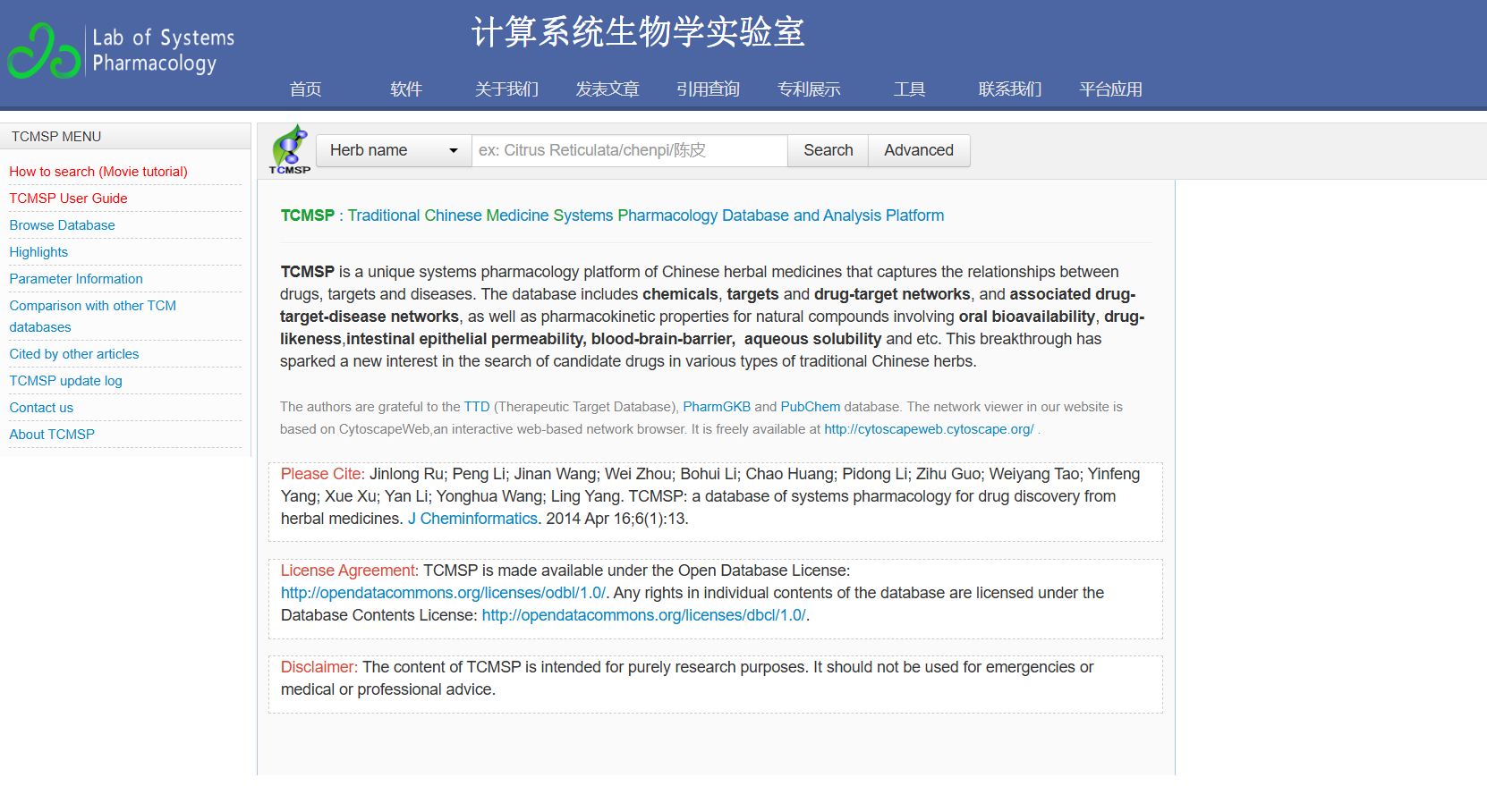
Task: Follow the PubChem link
Action: click(811, 407)
